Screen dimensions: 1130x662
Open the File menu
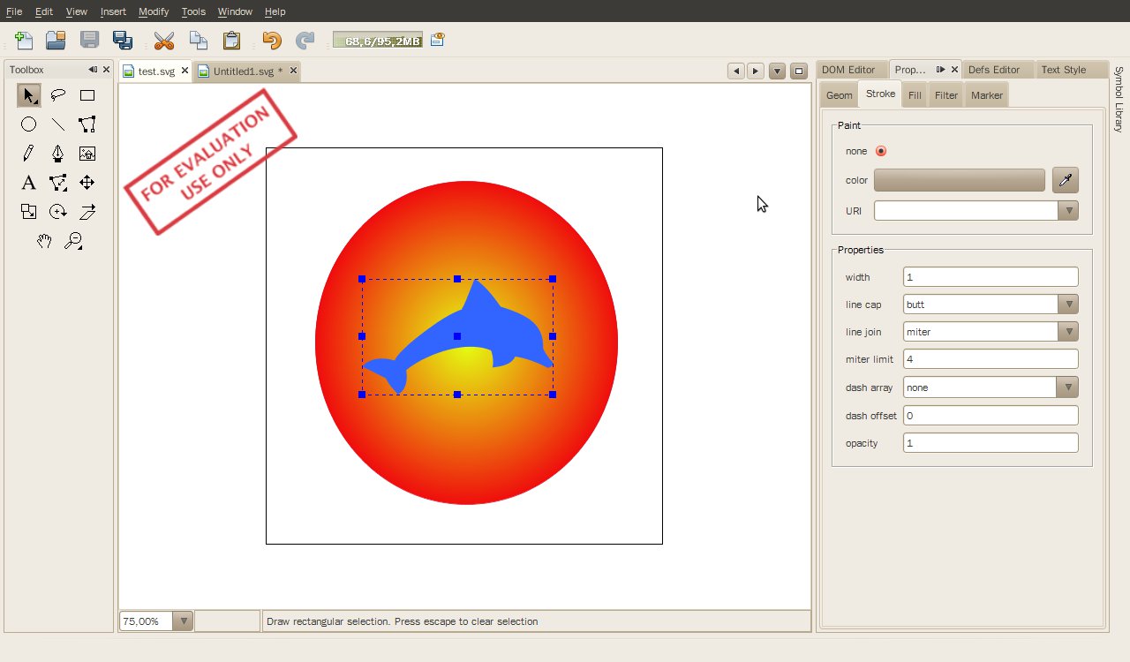14,11
